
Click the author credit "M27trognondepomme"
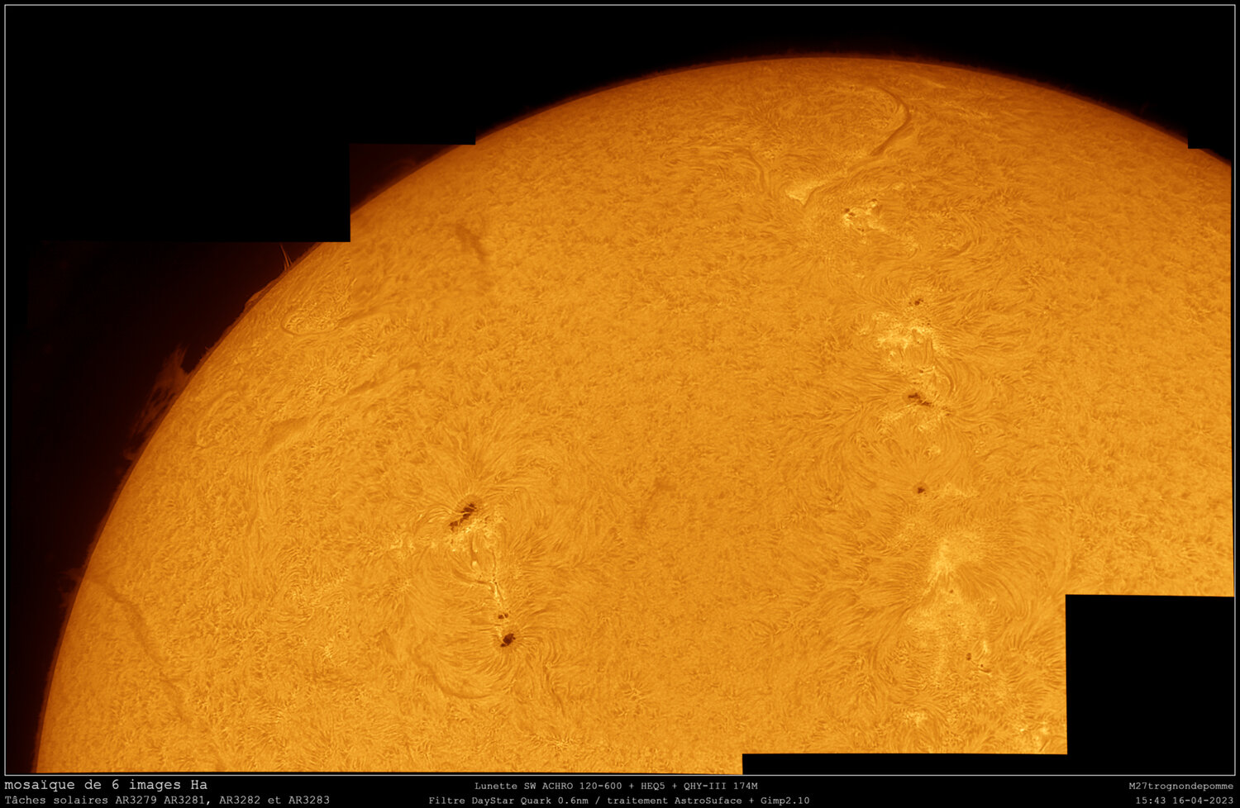1180,786
